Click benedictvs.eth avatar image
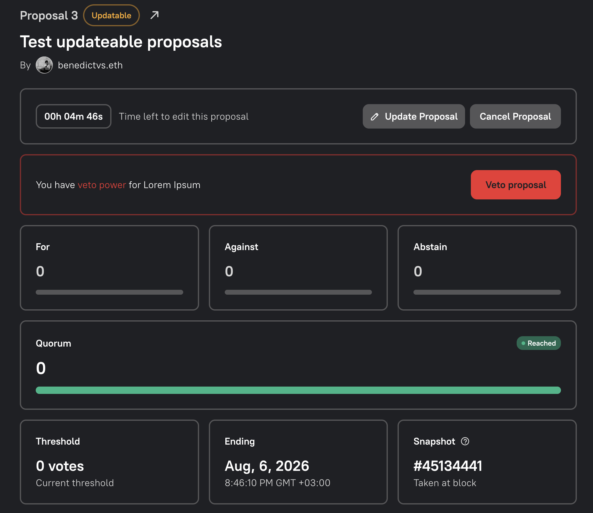Viewport: 593px width, 513px height. [x=44, y=65]
